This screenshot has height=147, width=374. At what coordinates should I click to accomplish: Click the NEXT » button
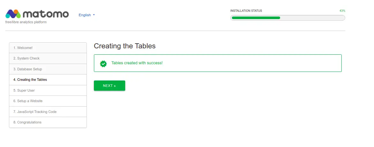[x=110, y=86]
